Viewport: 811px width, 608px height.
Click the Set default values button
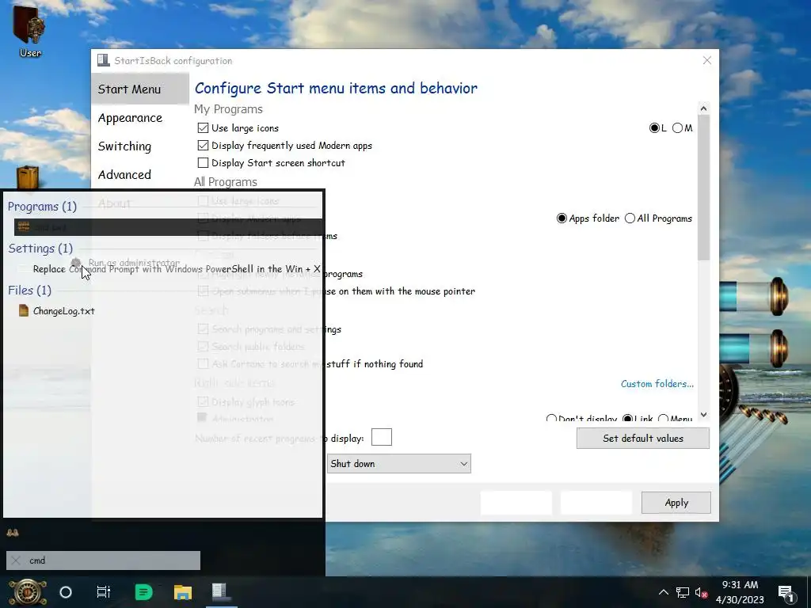pos(643,439)
